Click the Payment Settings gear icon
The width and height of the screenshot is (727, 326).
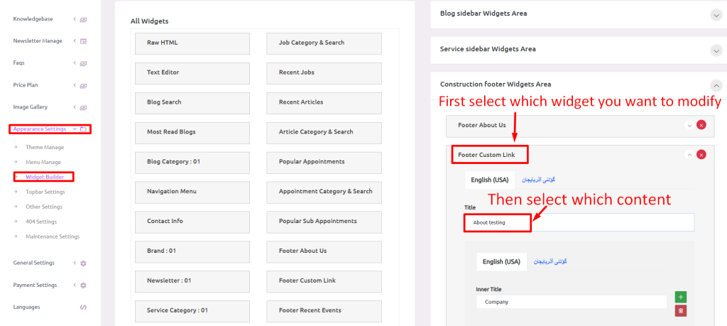[84, 286]
